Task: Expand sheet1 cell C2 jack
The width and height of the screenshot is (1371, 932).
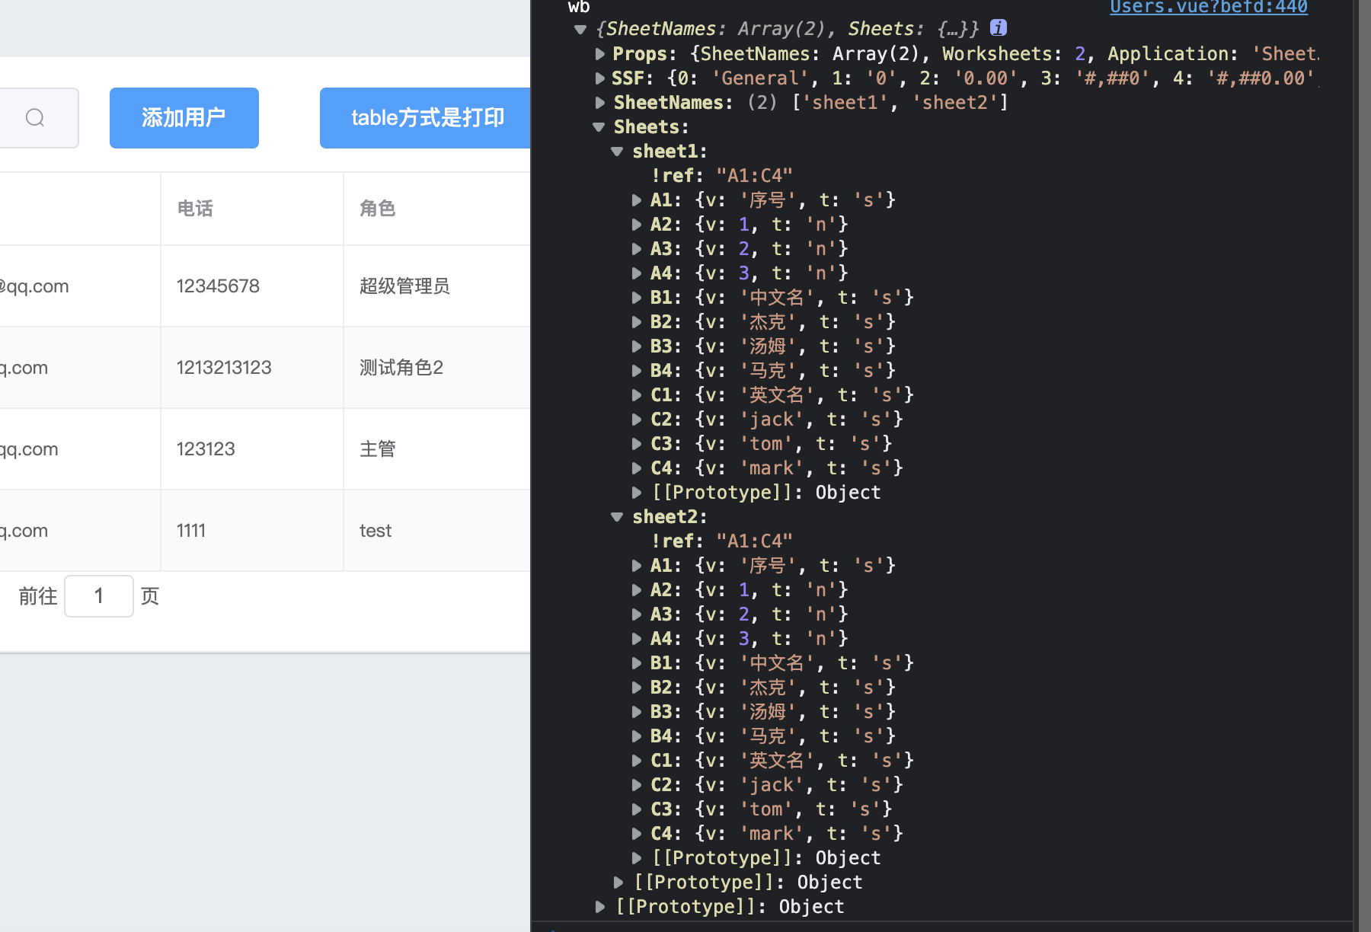Action: [637, 420]
